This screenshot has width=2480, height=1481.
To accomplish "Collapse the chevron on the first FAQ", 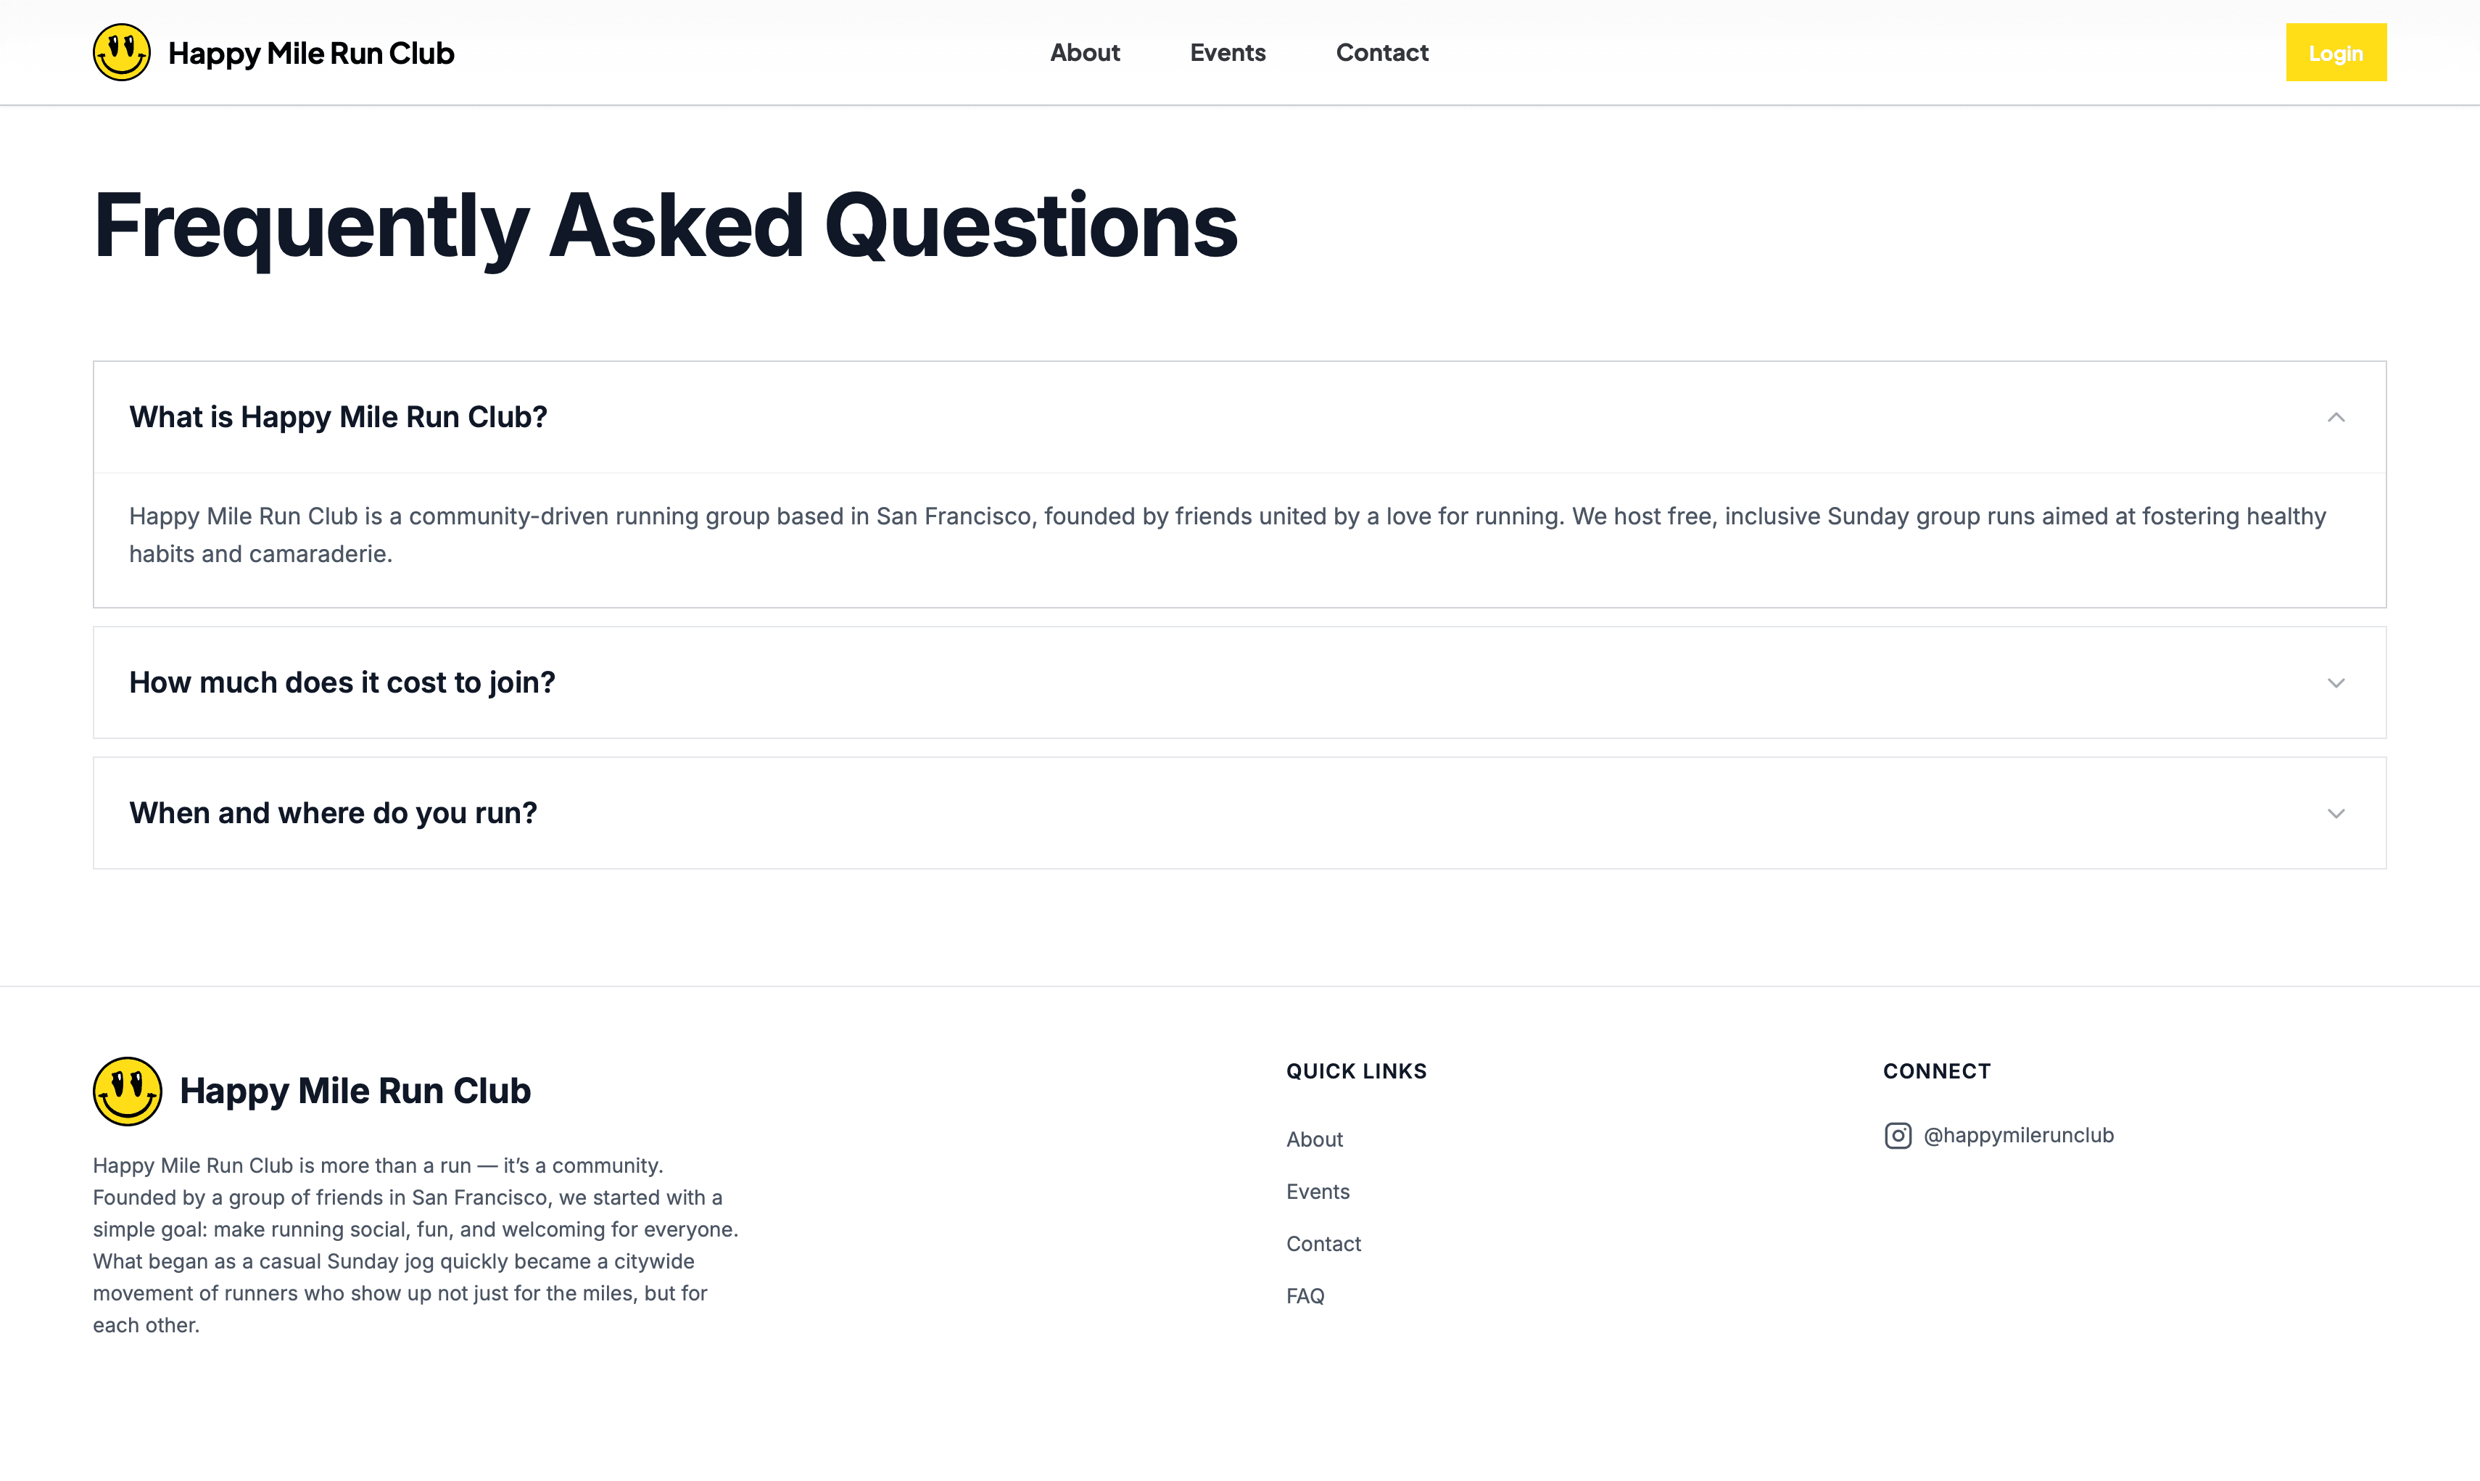I will (x=2336, y=417).
